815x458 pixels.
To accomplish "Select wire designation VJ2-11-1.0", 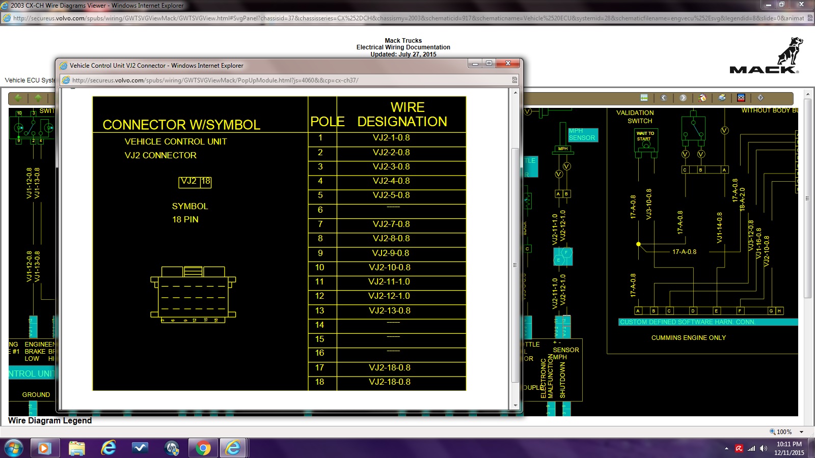I will point(389,282).
